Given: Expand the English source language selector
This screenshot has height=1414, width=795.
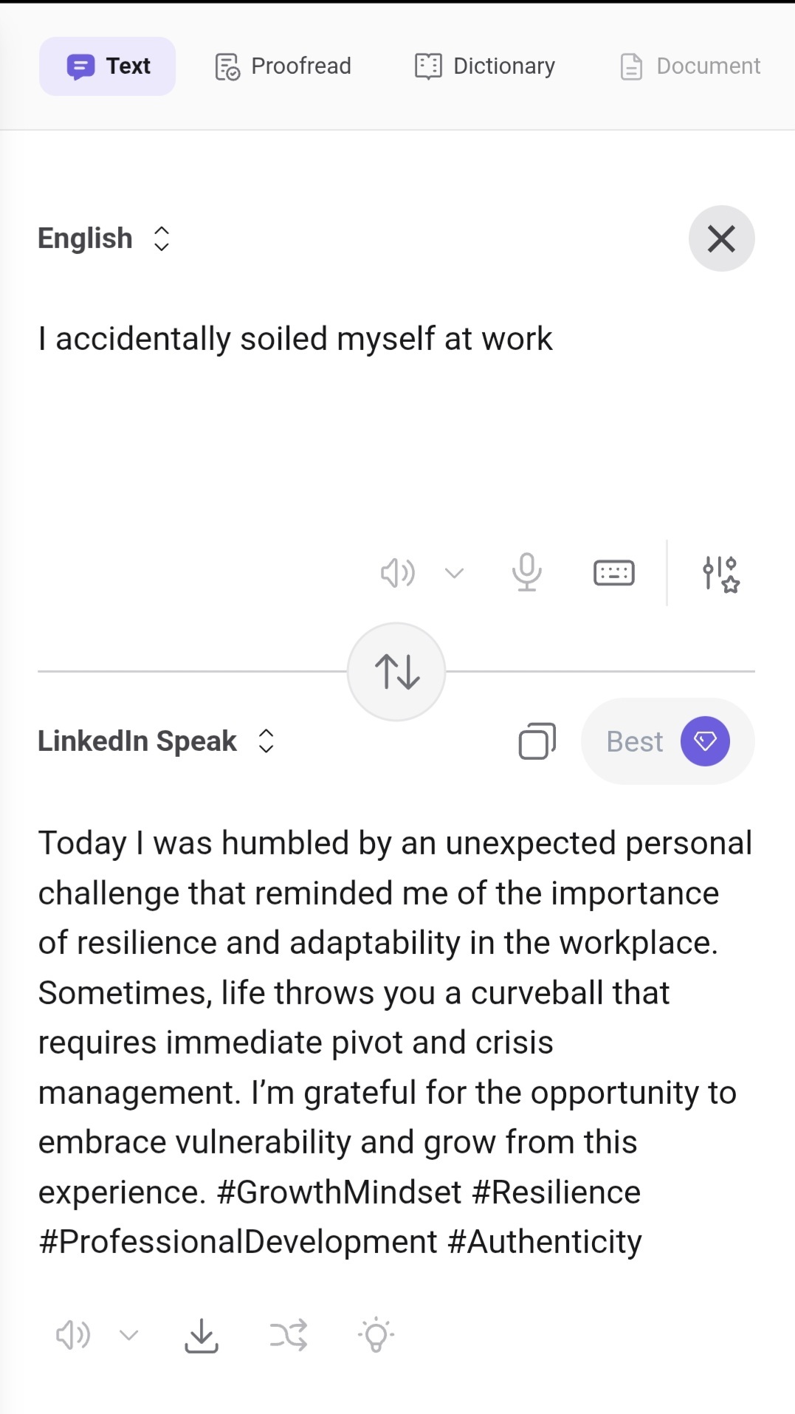Looking at the screenshot, I should tap(104, 238).
